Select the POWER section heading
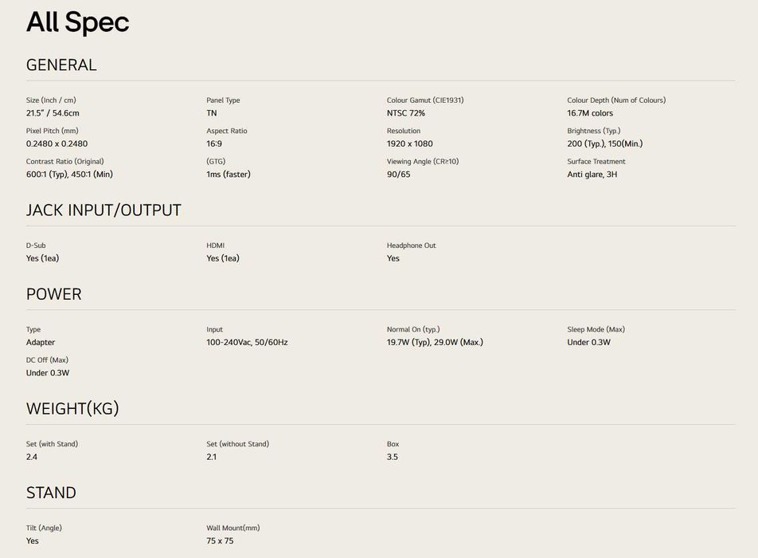 (53, 294)
